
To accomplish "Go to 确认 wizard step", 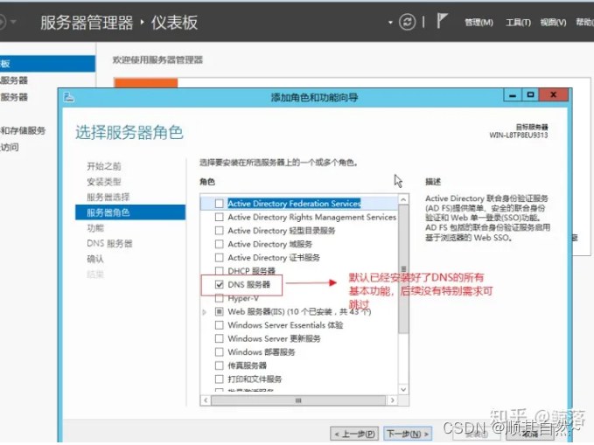I will (x=95, y=259).
